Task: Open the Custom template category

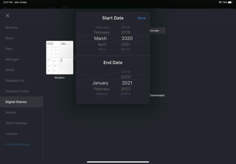Action: (x=11, y=134)
